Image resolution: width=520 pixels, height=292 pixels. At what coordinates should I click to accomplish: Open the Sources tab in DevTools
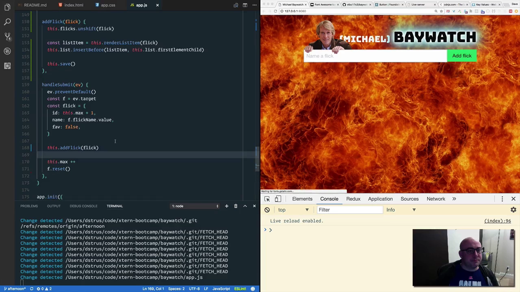[x=409, y=199]
